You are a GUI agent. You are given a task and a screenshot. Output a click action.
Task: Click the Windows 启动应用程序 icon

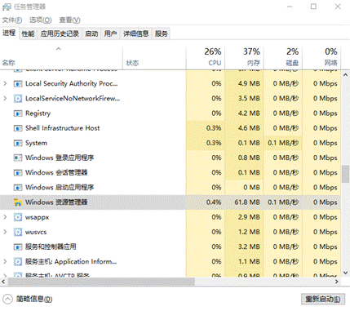pyautogui.click(x=18, y=187)
